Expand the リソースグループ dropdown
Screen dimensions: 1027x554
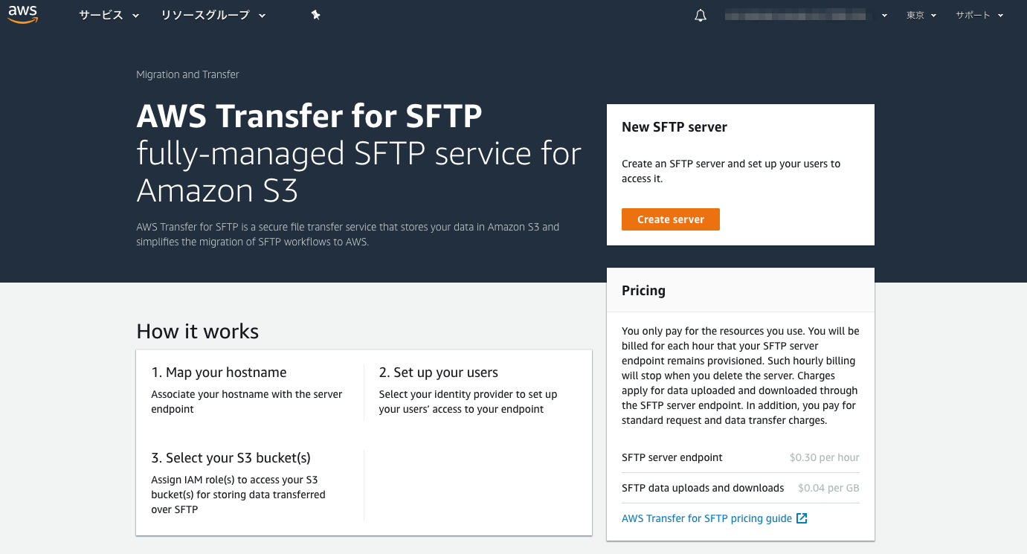coord(212,15)
